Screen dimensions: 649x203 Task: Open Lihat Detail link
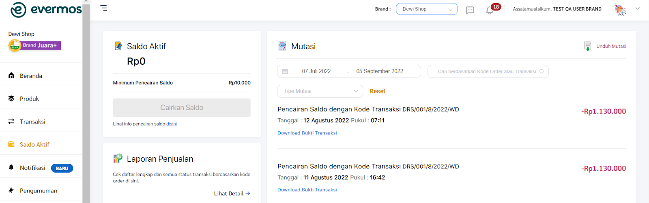232,194
